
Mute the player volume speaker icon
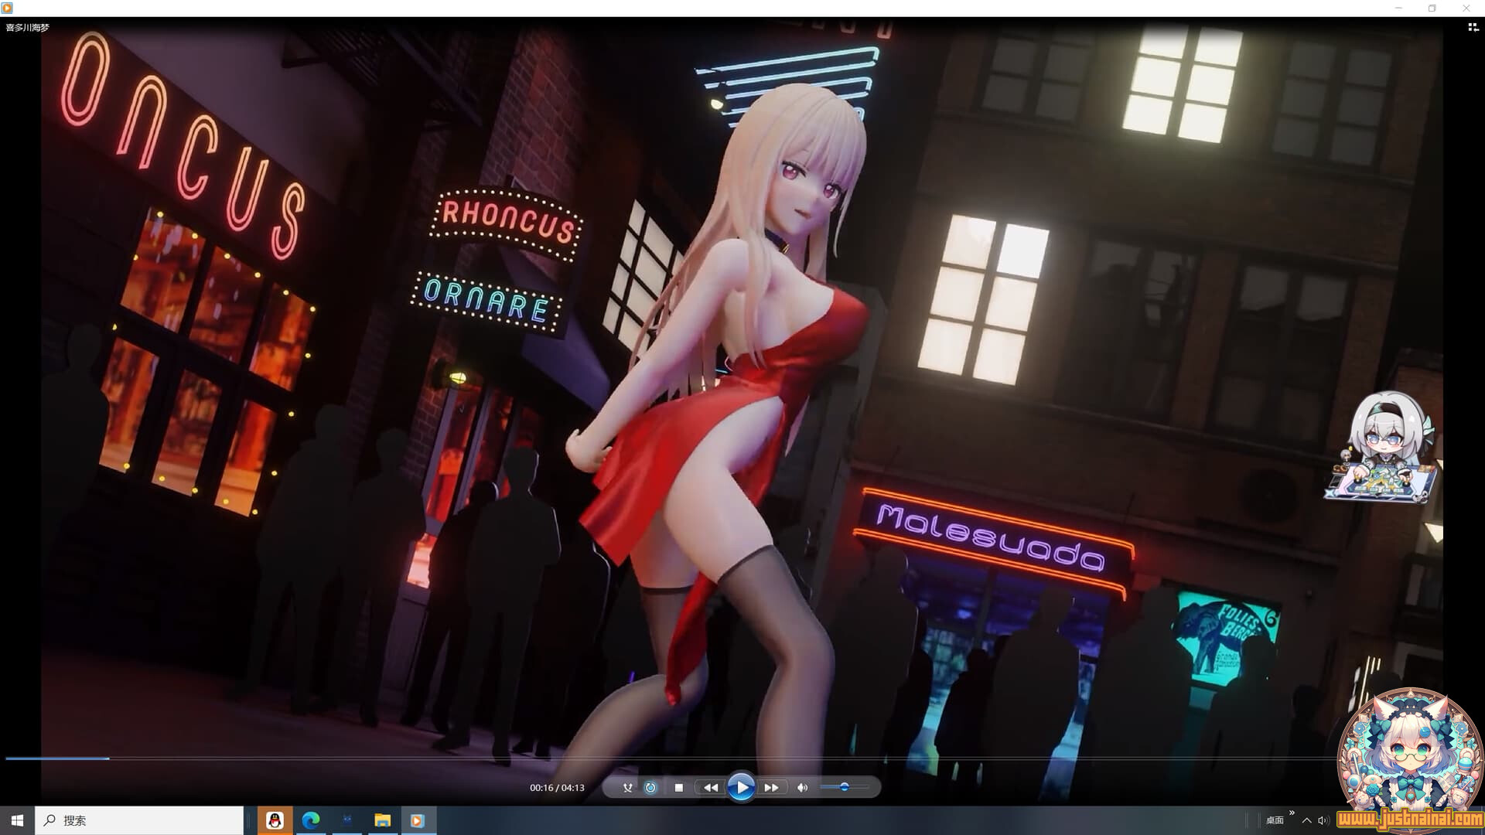pos(802,788)
